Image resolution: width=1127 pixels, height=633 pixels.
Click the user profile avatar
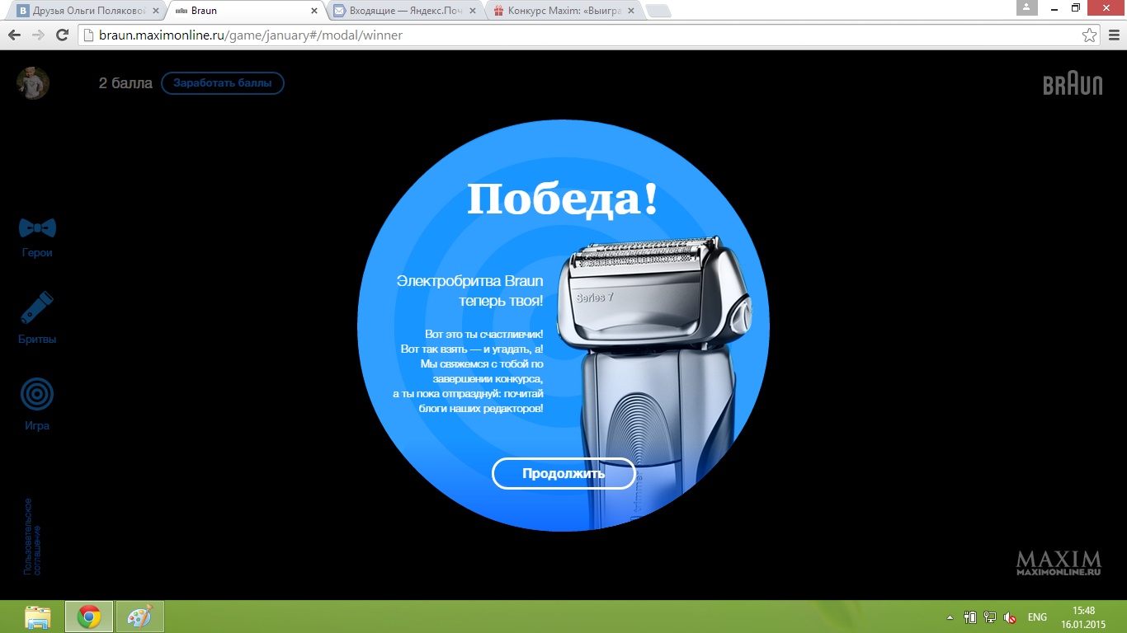pyautogui.click(x=33, y=83)
